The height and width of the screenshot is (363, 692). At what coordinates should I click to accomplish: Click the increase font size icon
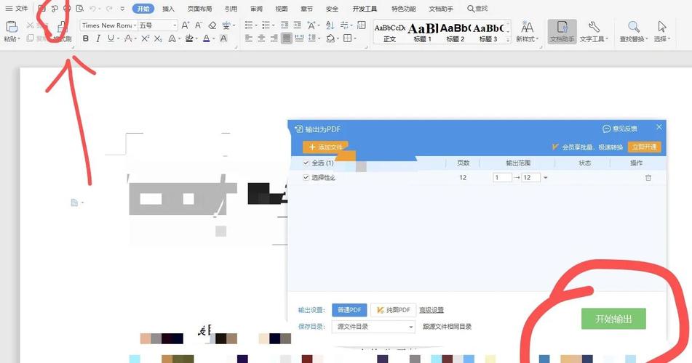click(186, 25)
